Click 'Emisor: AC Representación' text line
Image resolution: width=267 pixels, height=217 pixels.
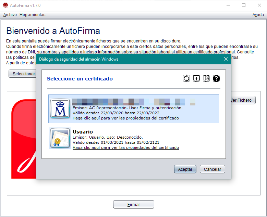tap(128, 108)
